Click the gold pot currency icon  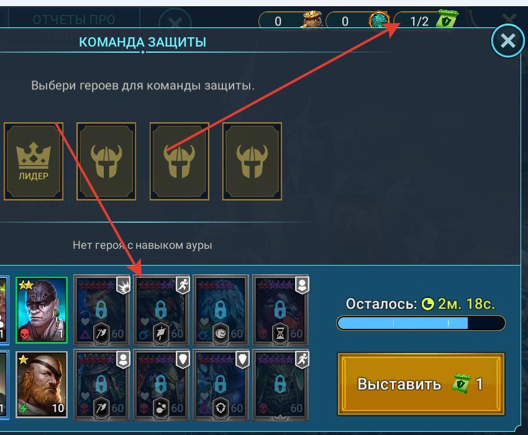coord(311,20)
